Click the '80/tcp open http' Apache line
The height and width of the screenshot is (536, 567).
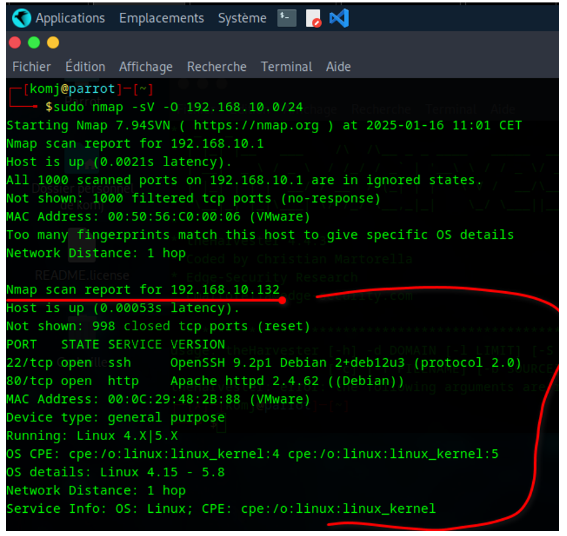coord(205,381)
